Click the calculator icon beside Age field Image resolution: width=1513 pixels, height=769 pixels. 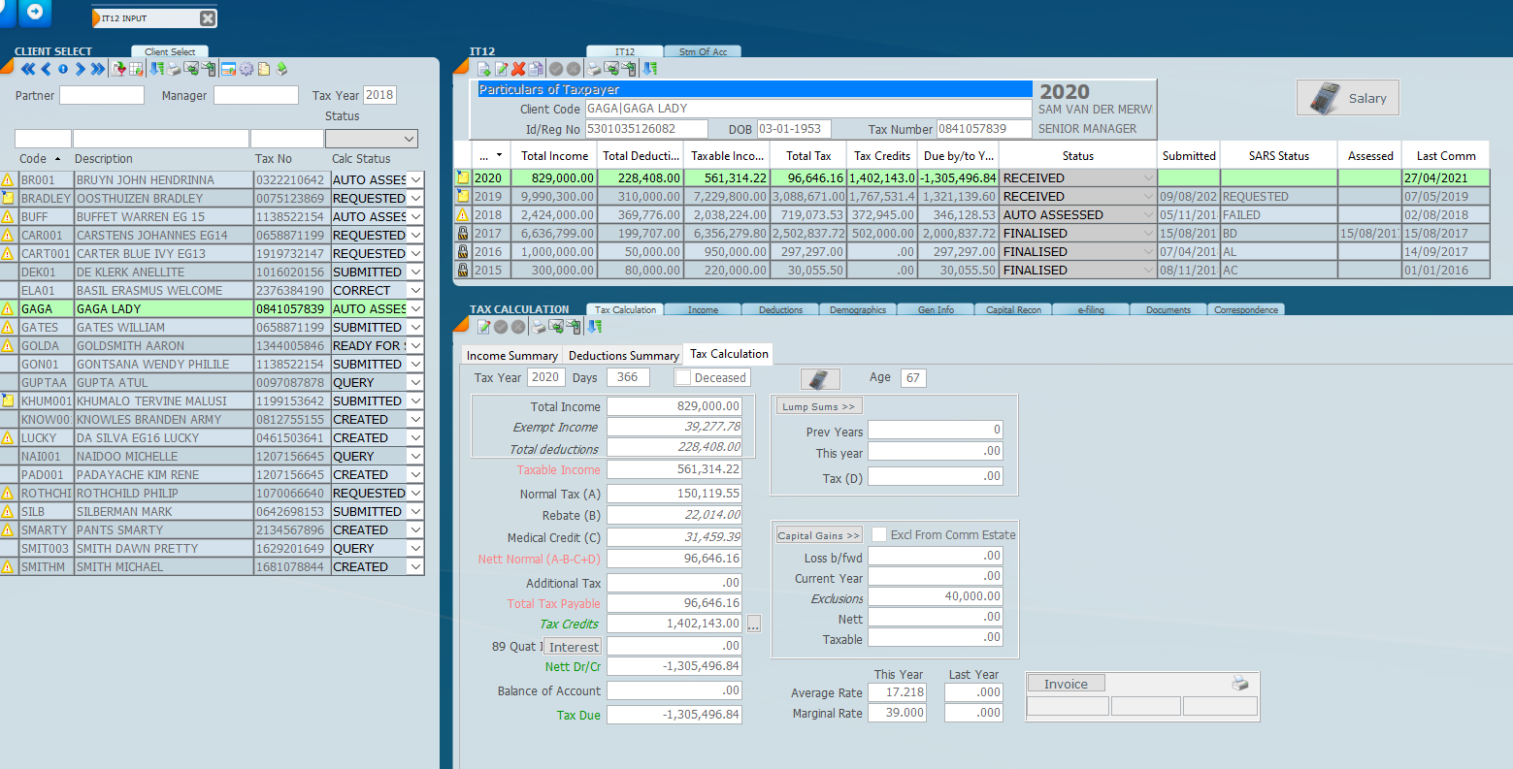pos(819,378)
